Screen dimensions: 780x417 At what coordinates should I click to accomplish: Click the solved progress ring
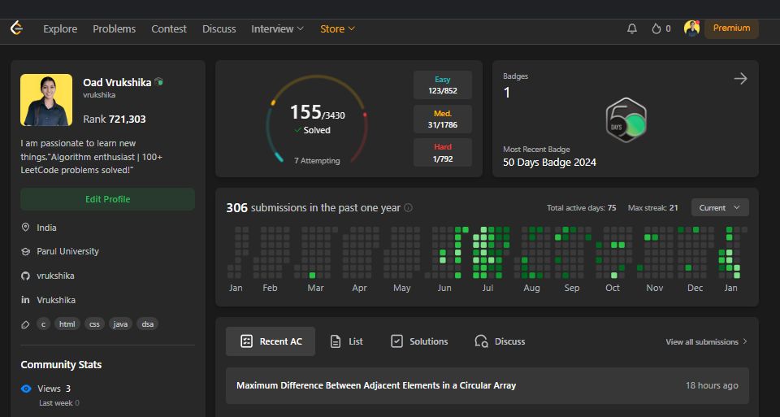317,119
